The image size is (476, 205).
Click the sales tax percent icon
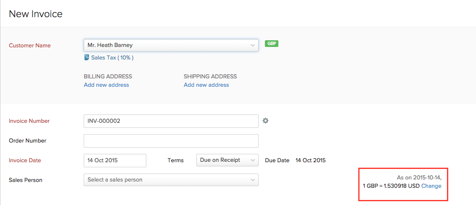(87, 57)
